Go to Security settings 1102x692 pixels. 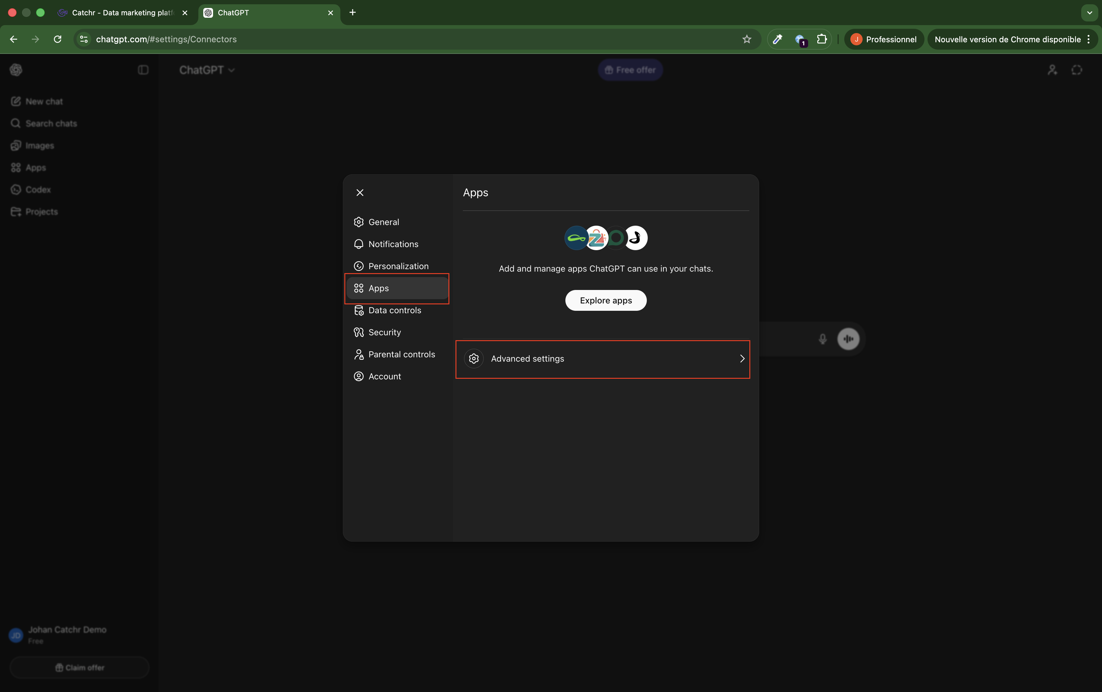tap(384, 332)
